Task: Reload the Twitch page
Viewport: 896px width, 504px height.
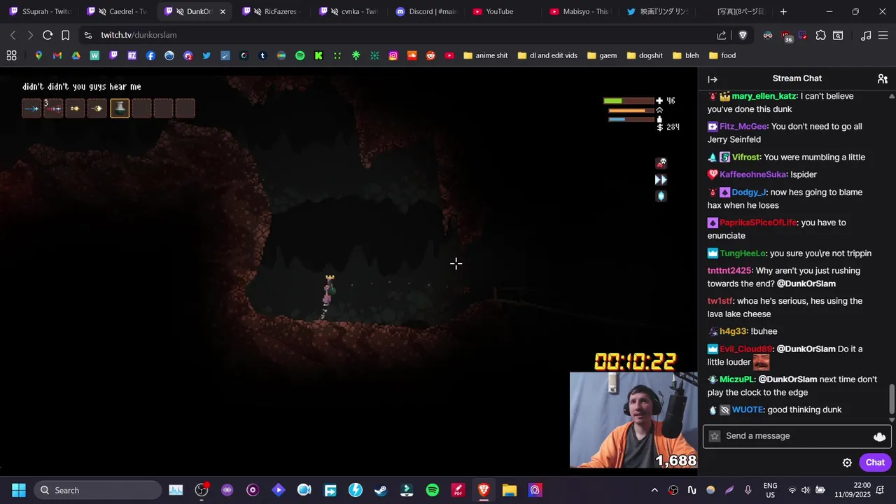Action: click(48, 35)
